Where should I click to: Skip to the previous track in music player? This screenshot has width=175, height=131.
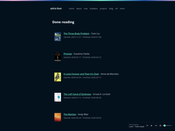(147, 126)
